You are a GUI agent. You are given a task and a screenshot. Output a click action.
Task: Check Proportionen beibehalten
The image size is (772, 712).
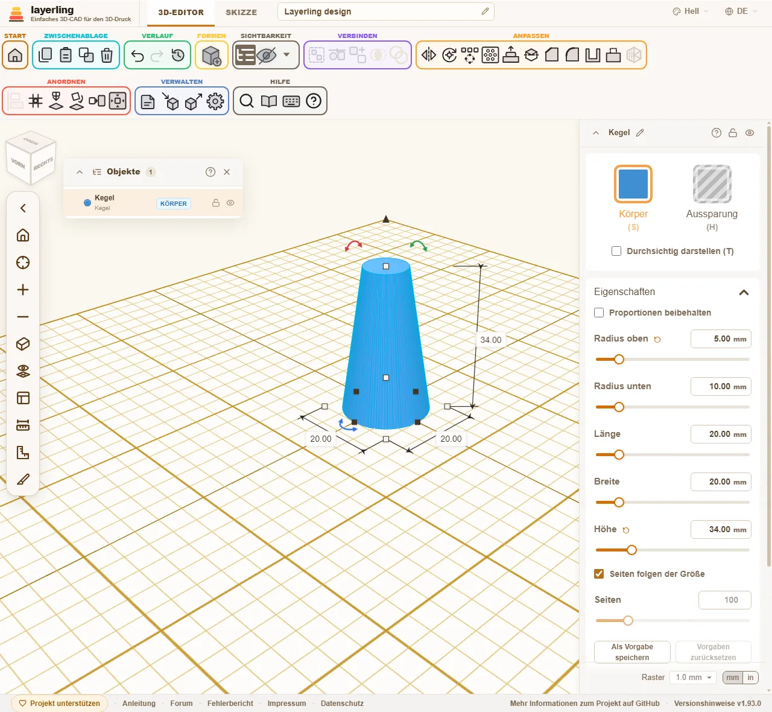click(x=599, y=313)
